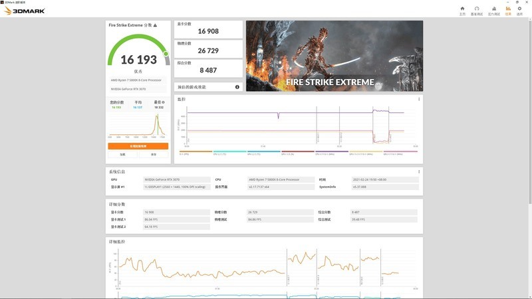Click the GPU field in system information
Image resolution: width=532 pixels, height=299 pixels.
[177, 179]
